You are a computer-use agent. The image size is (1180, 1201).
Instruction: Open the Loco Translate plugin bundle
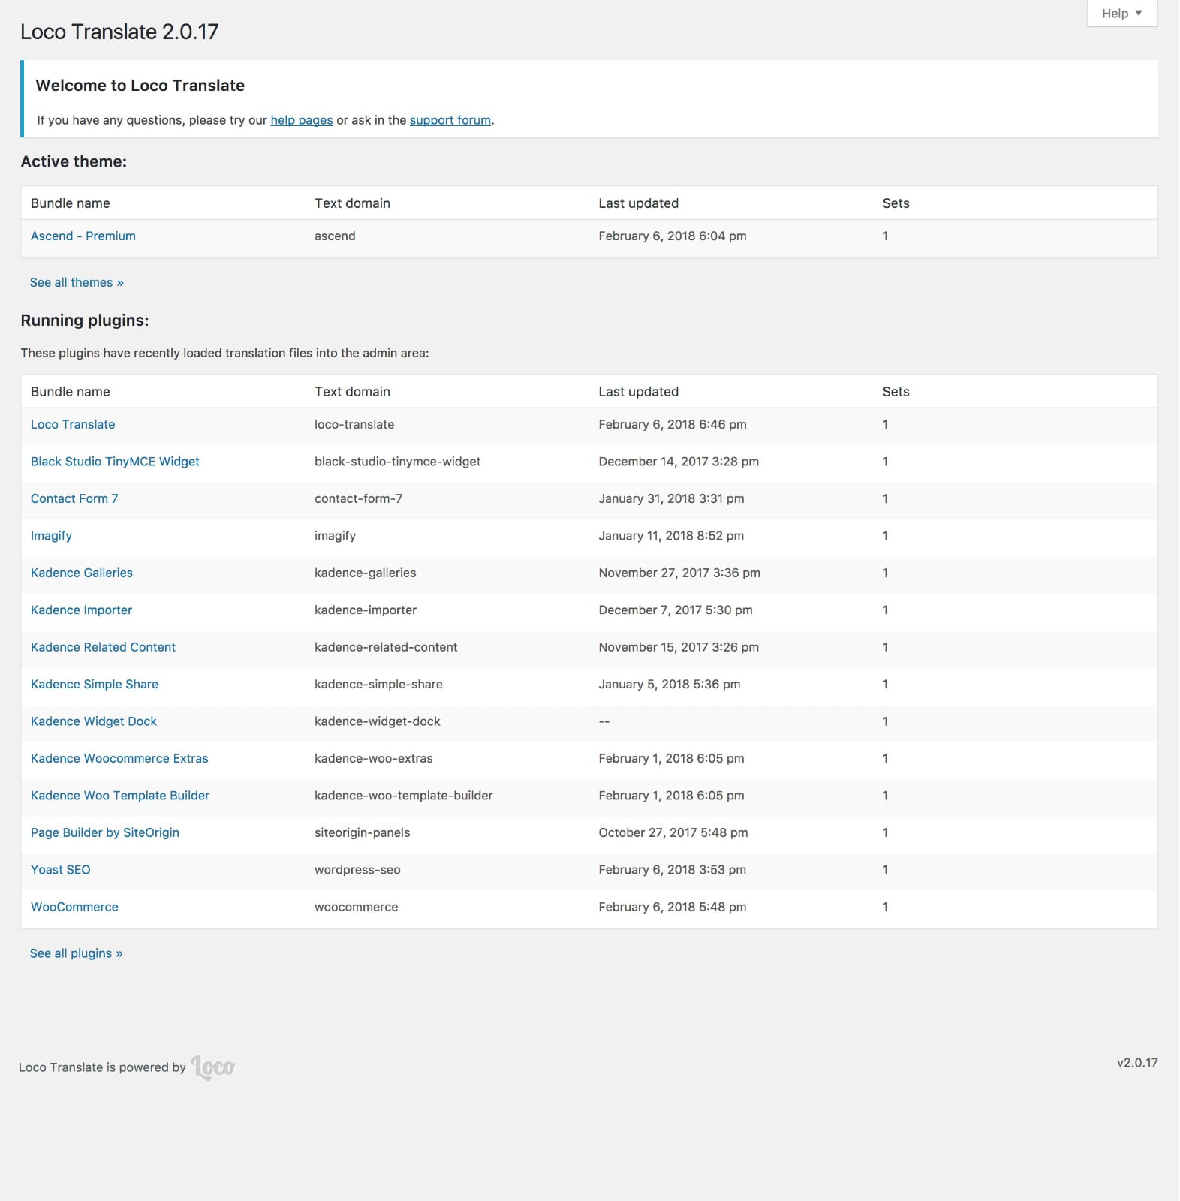coord(72,424)
